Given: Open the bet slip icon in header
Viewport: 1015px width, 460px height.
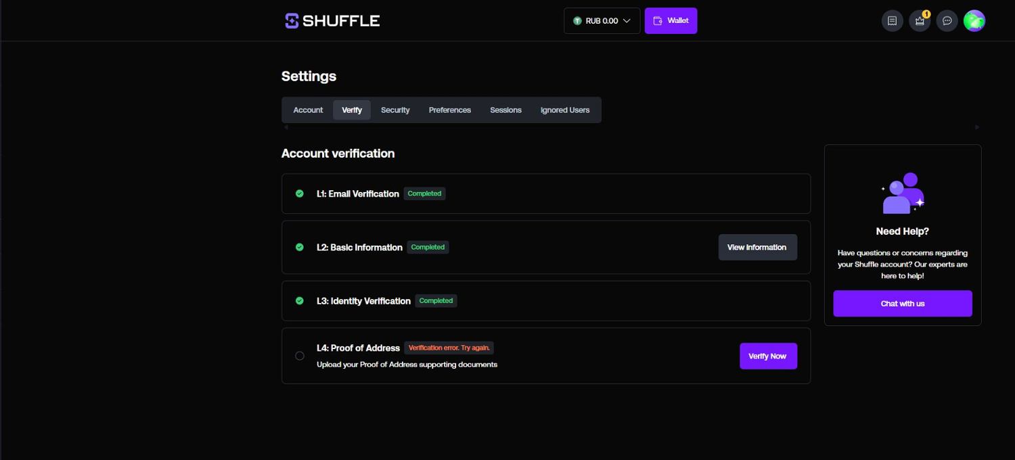Looking at the screenshot, I should tap(892, 21).
